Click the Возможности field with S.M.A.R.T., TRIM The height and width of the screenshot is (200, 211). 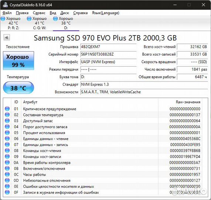(x=144, y=92)
